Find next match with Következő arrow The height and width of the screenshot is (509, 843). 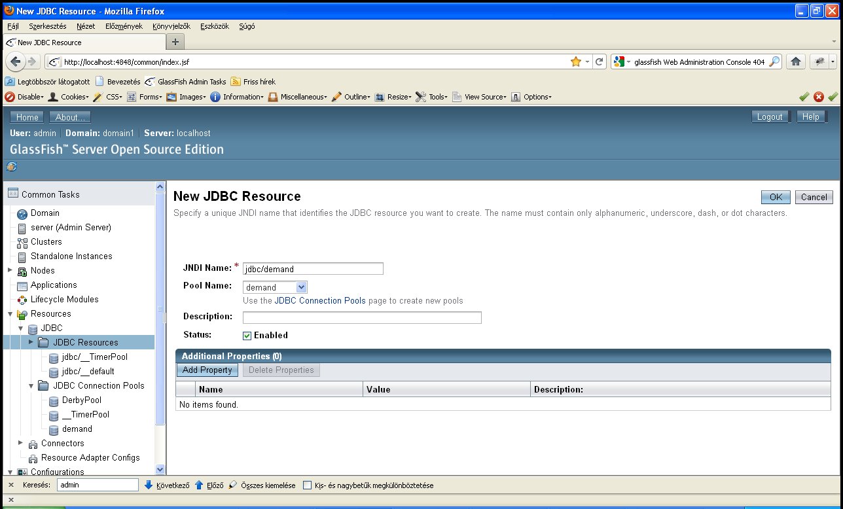[x=167, y=485]
